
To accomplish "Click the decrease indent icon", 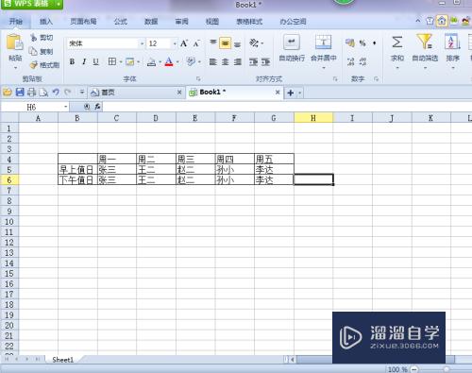I will pyautogui.click(x=254, y=62).
